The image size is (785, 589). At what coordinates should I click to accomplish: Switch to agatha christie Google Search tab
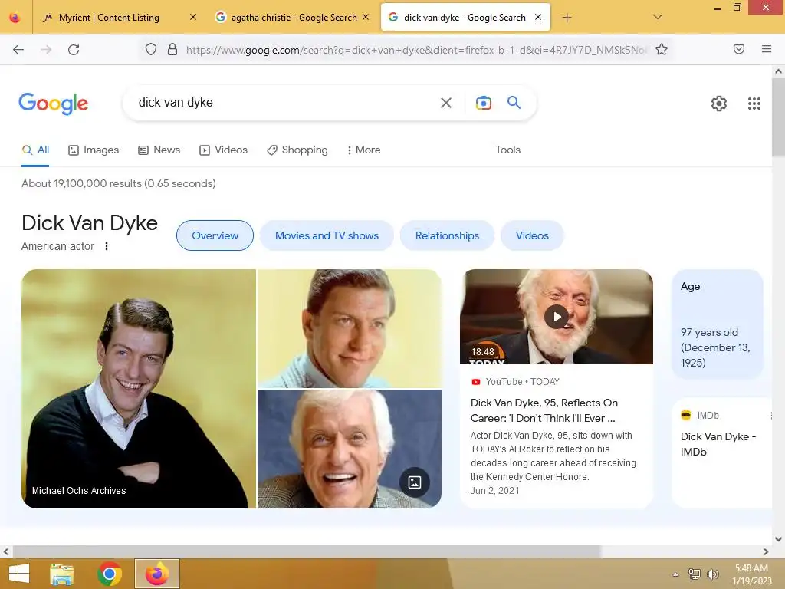293,18
